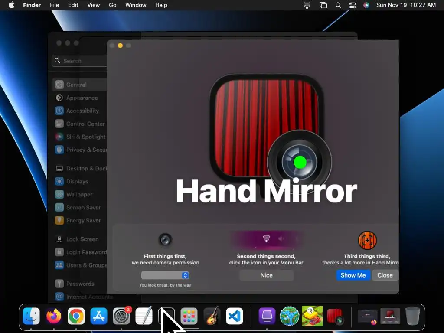Screen dimensions: 444x333
Task: Open System Settings from the Dock
Action: tap(121, 316)
